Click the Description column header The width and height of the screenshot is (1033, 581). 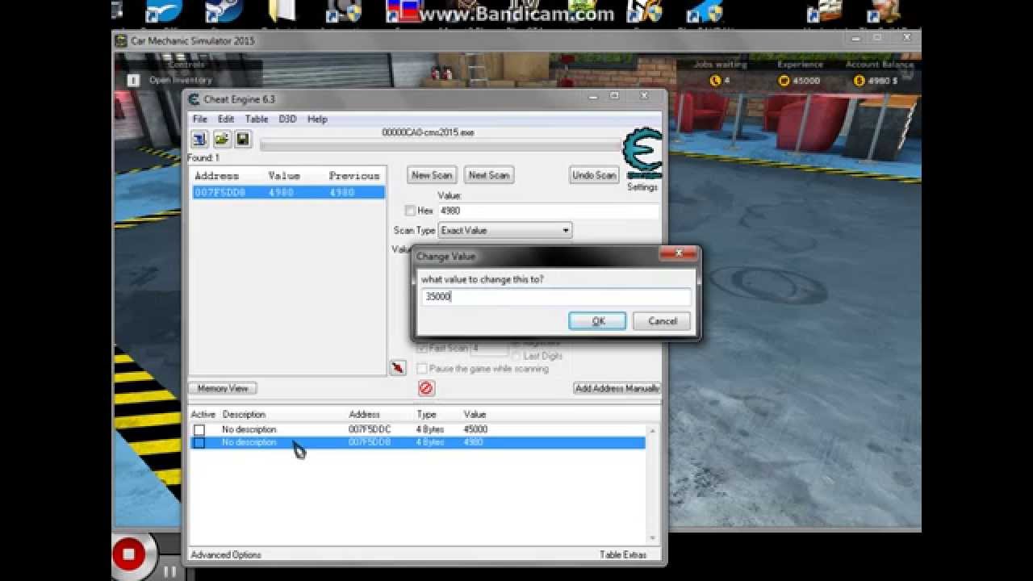click(x=244, y=415)
